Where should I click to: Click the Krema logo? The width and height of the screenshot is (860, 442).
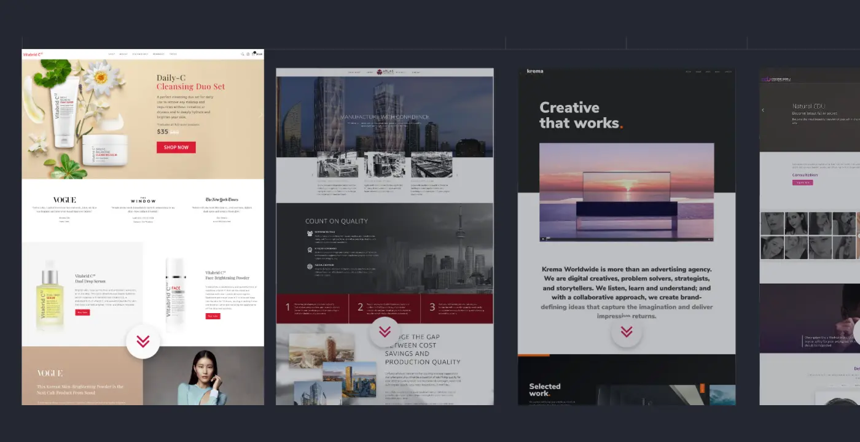[x=535, y=71]
